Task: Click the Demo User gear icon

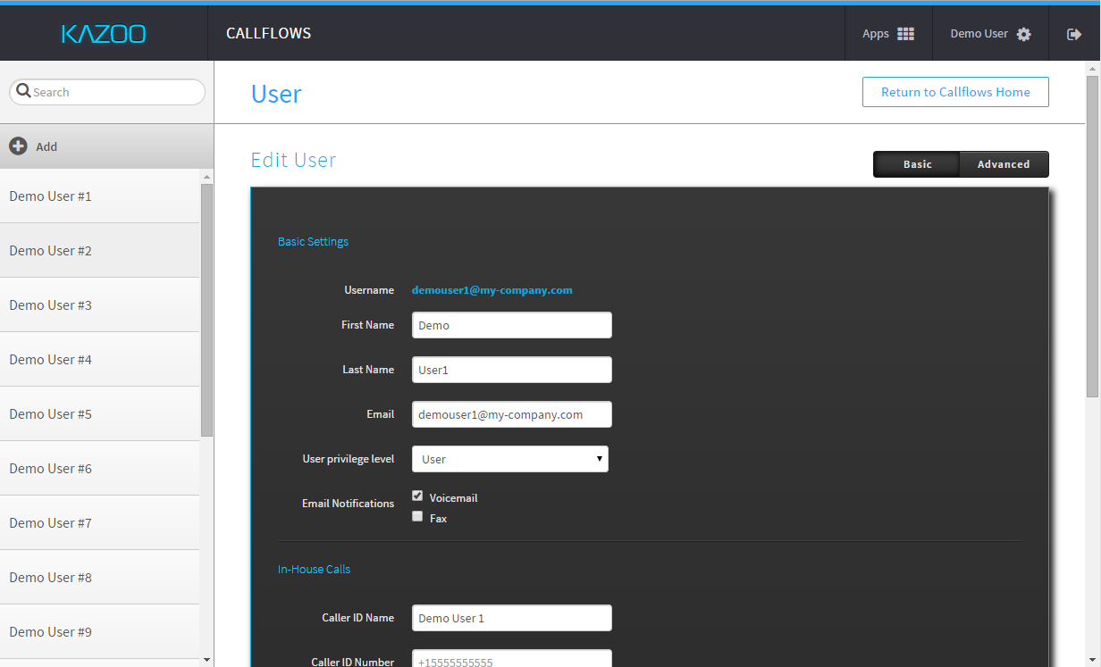Action: [x=1024, y=34]
